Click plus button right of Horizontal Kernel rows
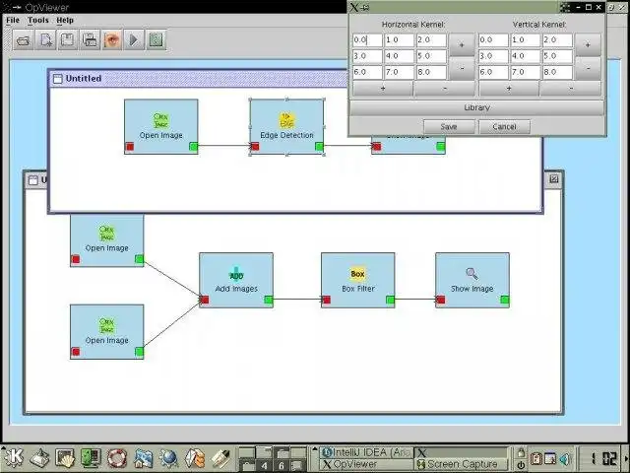 pos(462,45)
